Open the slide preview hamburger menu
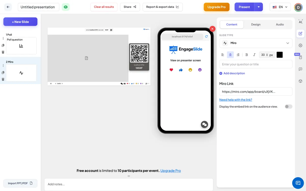 [x=51, y=84]
